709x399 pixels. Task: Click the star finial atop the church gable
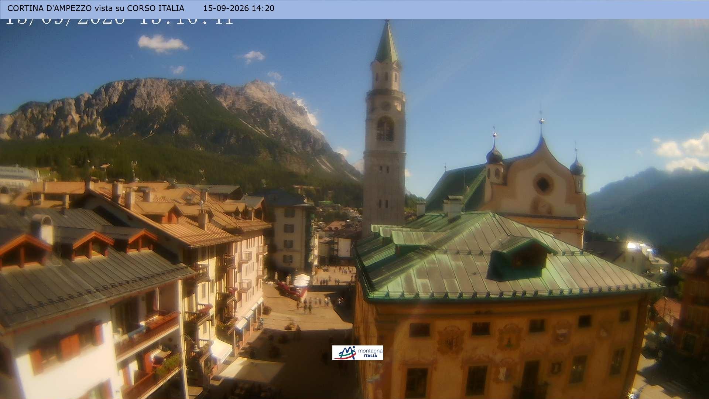coord(541,120)
